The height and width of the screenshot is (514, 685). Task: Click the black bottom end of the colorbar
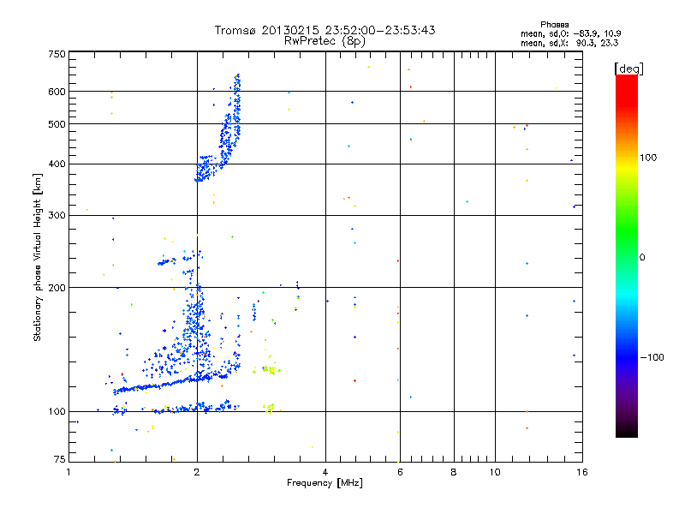pyautogui.click(x=627, y=431)
